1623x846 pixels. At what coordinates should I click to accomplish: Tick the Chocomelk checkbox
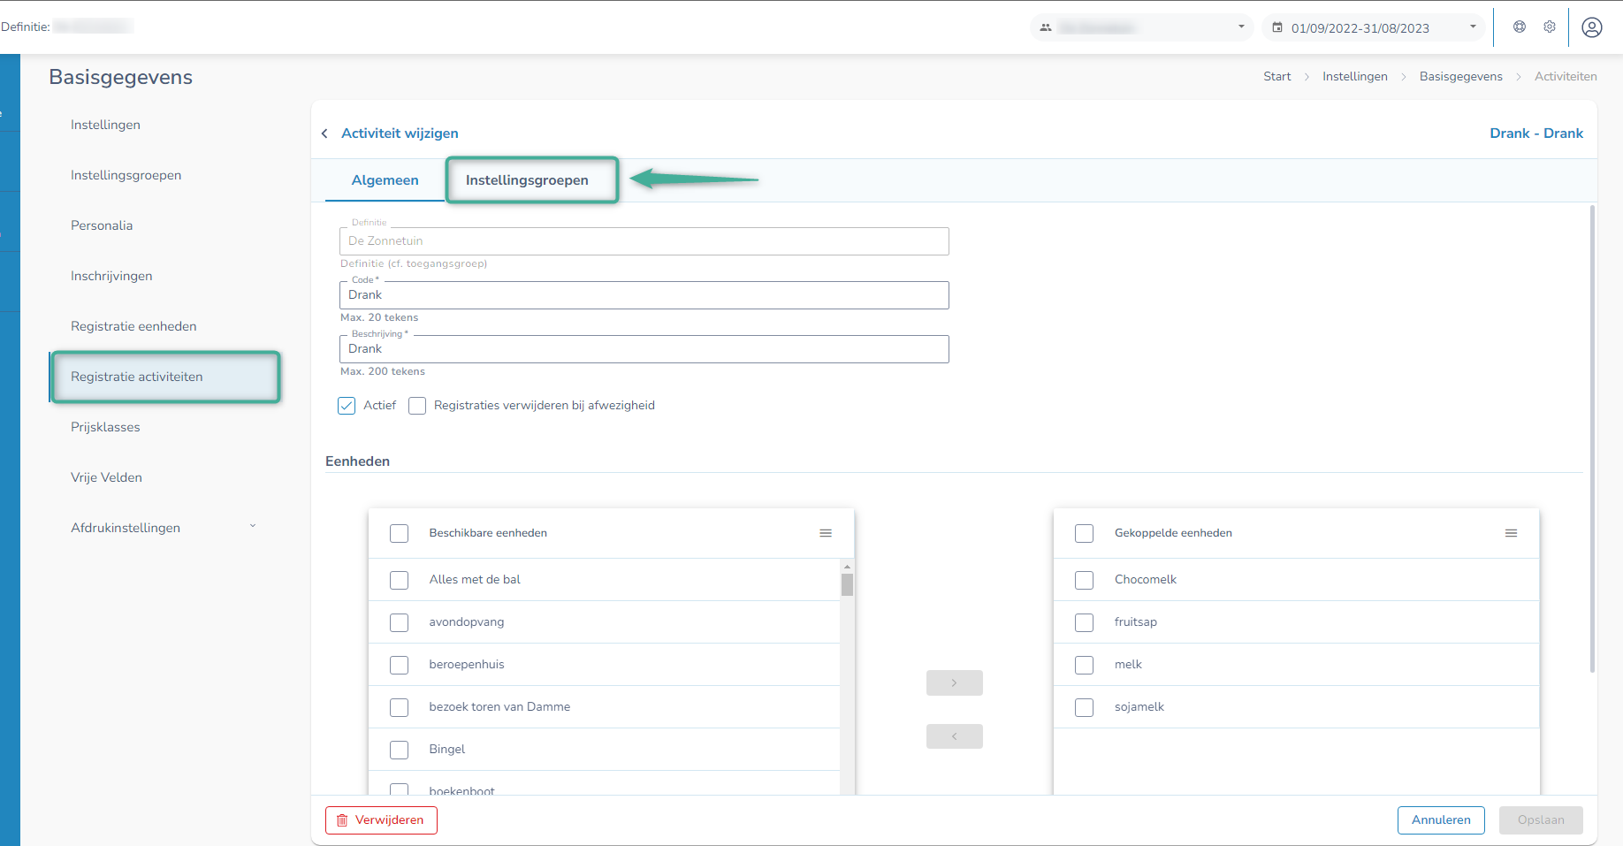click(1084, 580)
